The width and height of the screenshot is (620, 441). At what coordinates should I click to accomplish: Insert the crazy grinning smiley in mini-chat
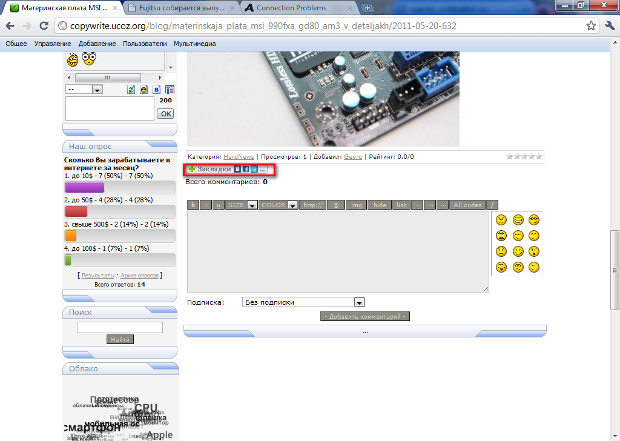pyautogui.click(x=73, y=59)
